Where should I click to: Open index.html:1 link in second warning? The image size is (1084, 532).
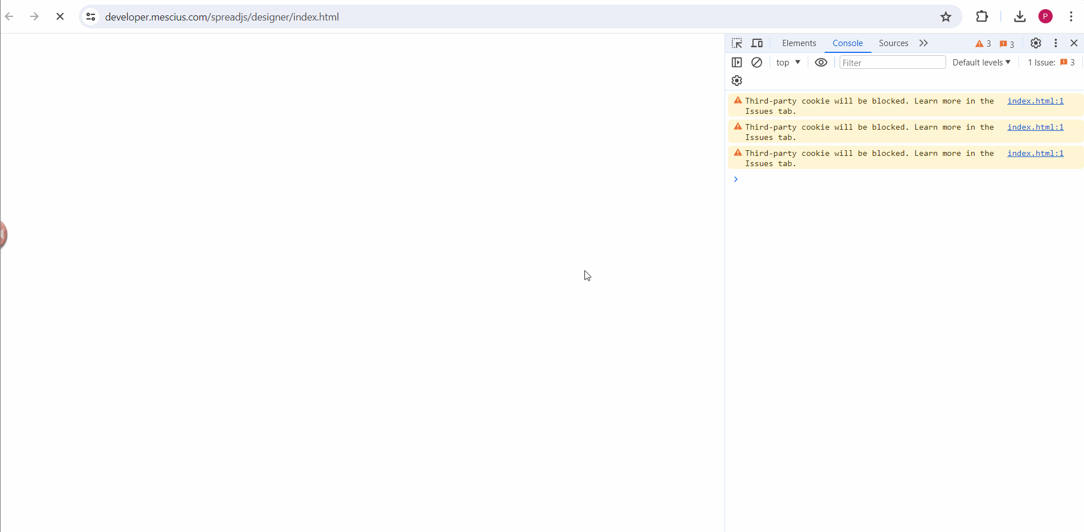[1035, 127]
